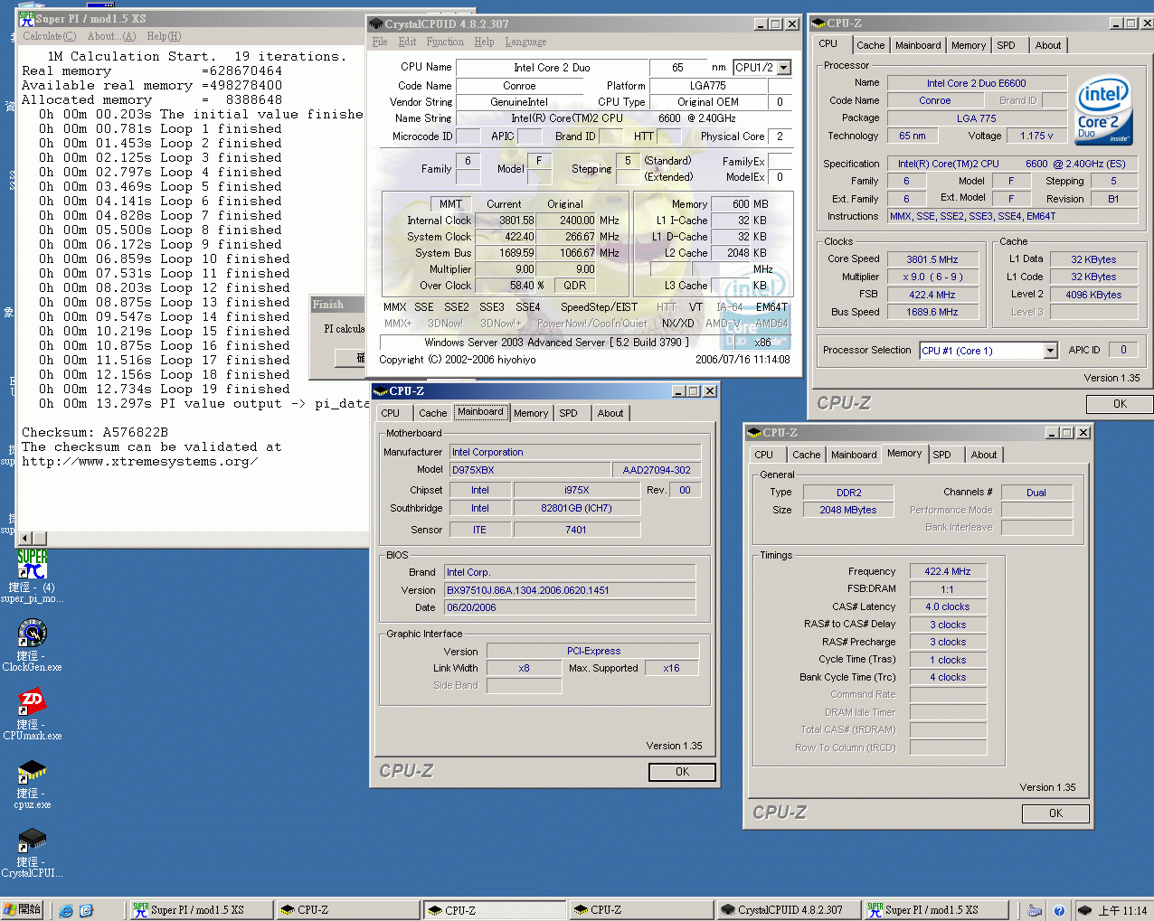The height and width of the screenshot is (921, 1154).
Task: Click the Super PI title bar icon
Action: tap(26, 18)
